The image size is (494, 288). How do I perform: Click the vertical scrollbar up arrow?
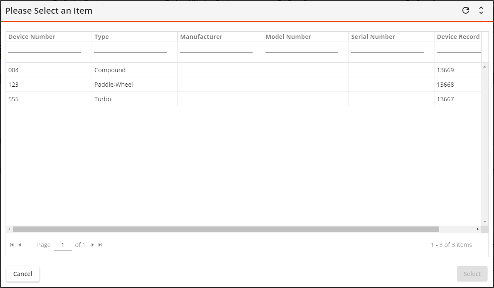[485, 67]
